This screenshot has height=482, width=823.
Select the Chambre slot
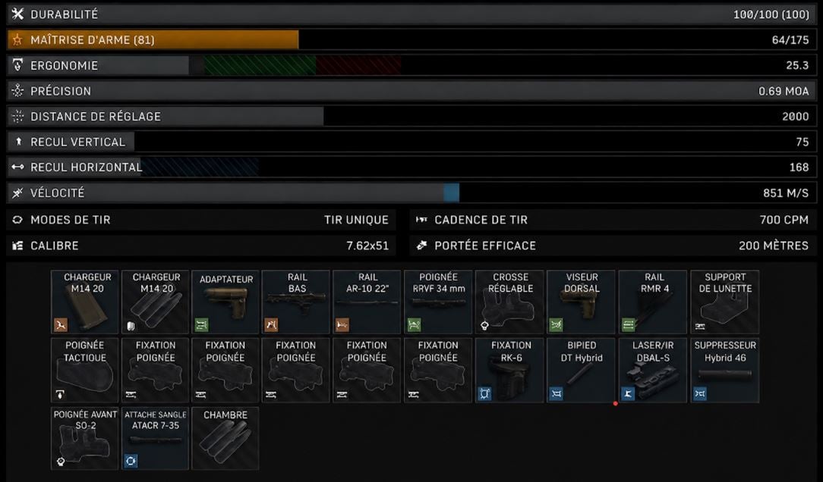point(225,439)
